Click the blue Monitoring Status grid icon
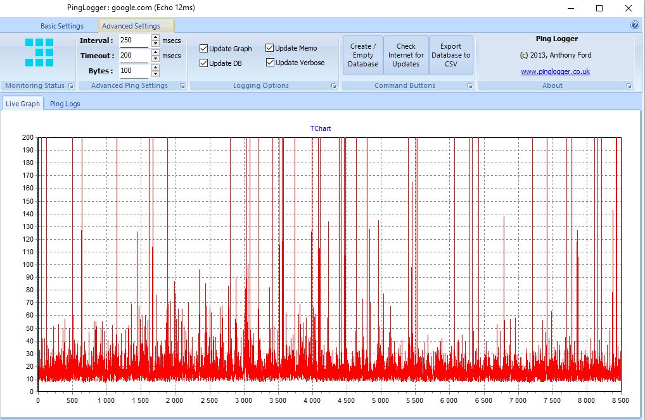645x420 pixels. pyautogui.click(x=39, y=52)
